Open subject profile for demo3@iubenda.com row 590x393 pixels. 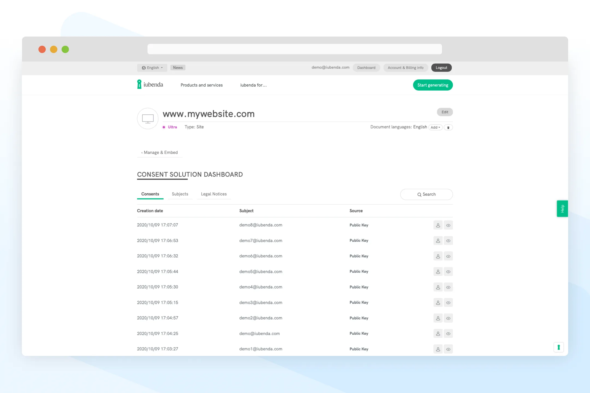click(x=438, y=303)
